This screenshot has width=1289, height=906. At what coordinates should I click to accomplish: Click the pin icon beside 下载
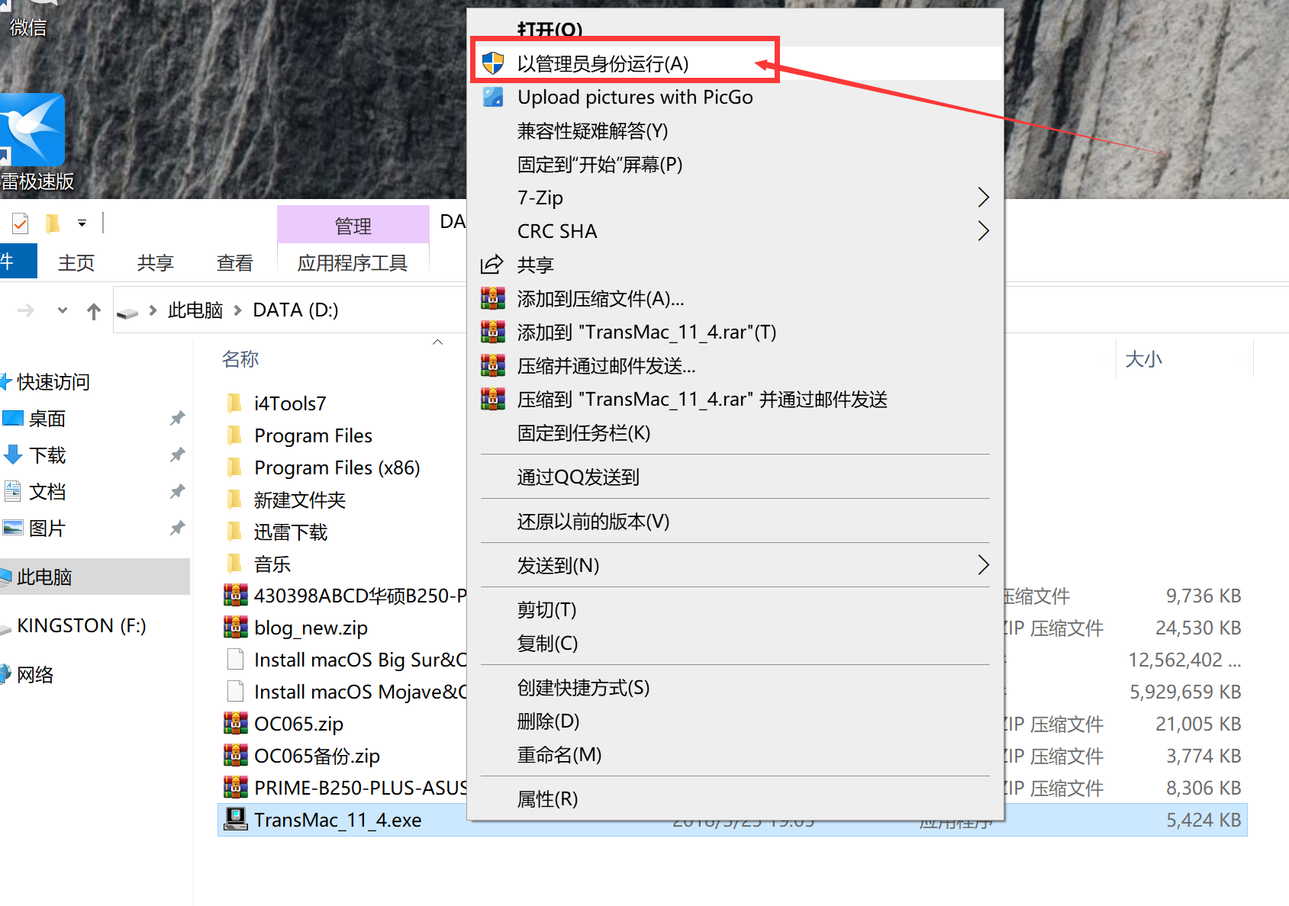coord(177,455)
